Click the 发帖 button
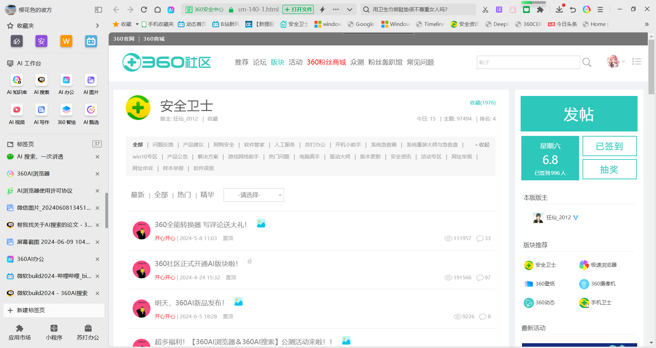The image size is (656, 348). click(x=579, y=114)
